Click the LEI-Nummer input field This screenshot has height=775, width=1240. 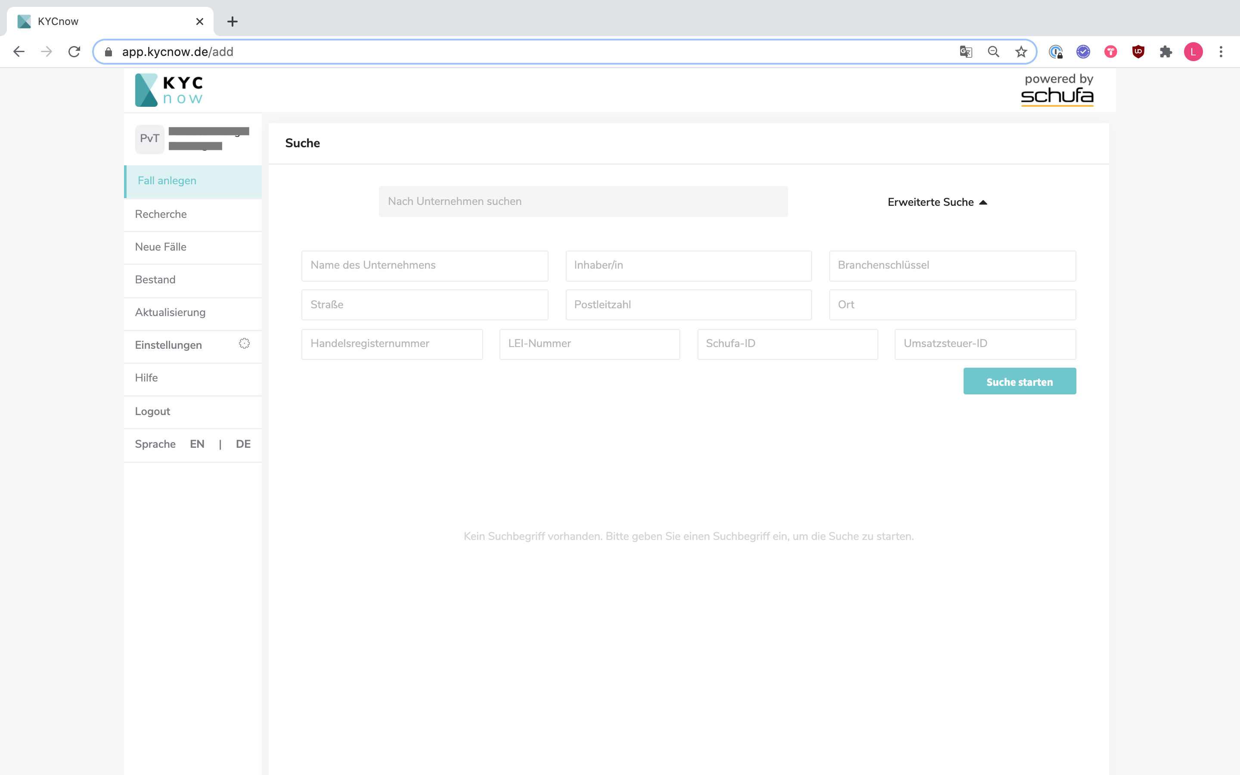[x=590, y=344]
